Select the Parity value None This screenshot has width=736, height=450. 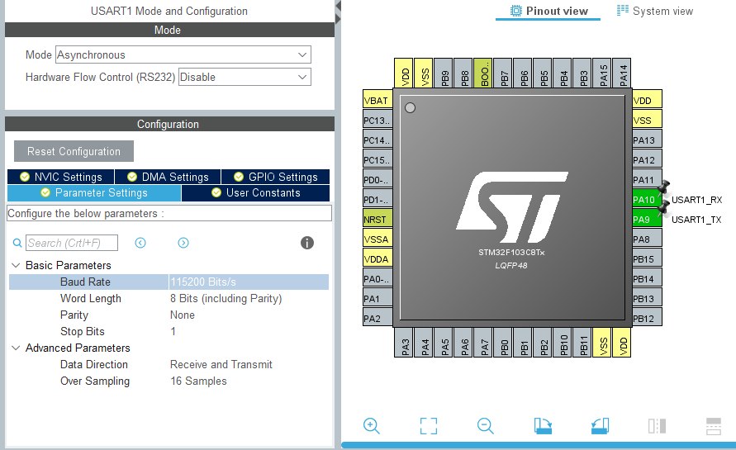point(182,315)
